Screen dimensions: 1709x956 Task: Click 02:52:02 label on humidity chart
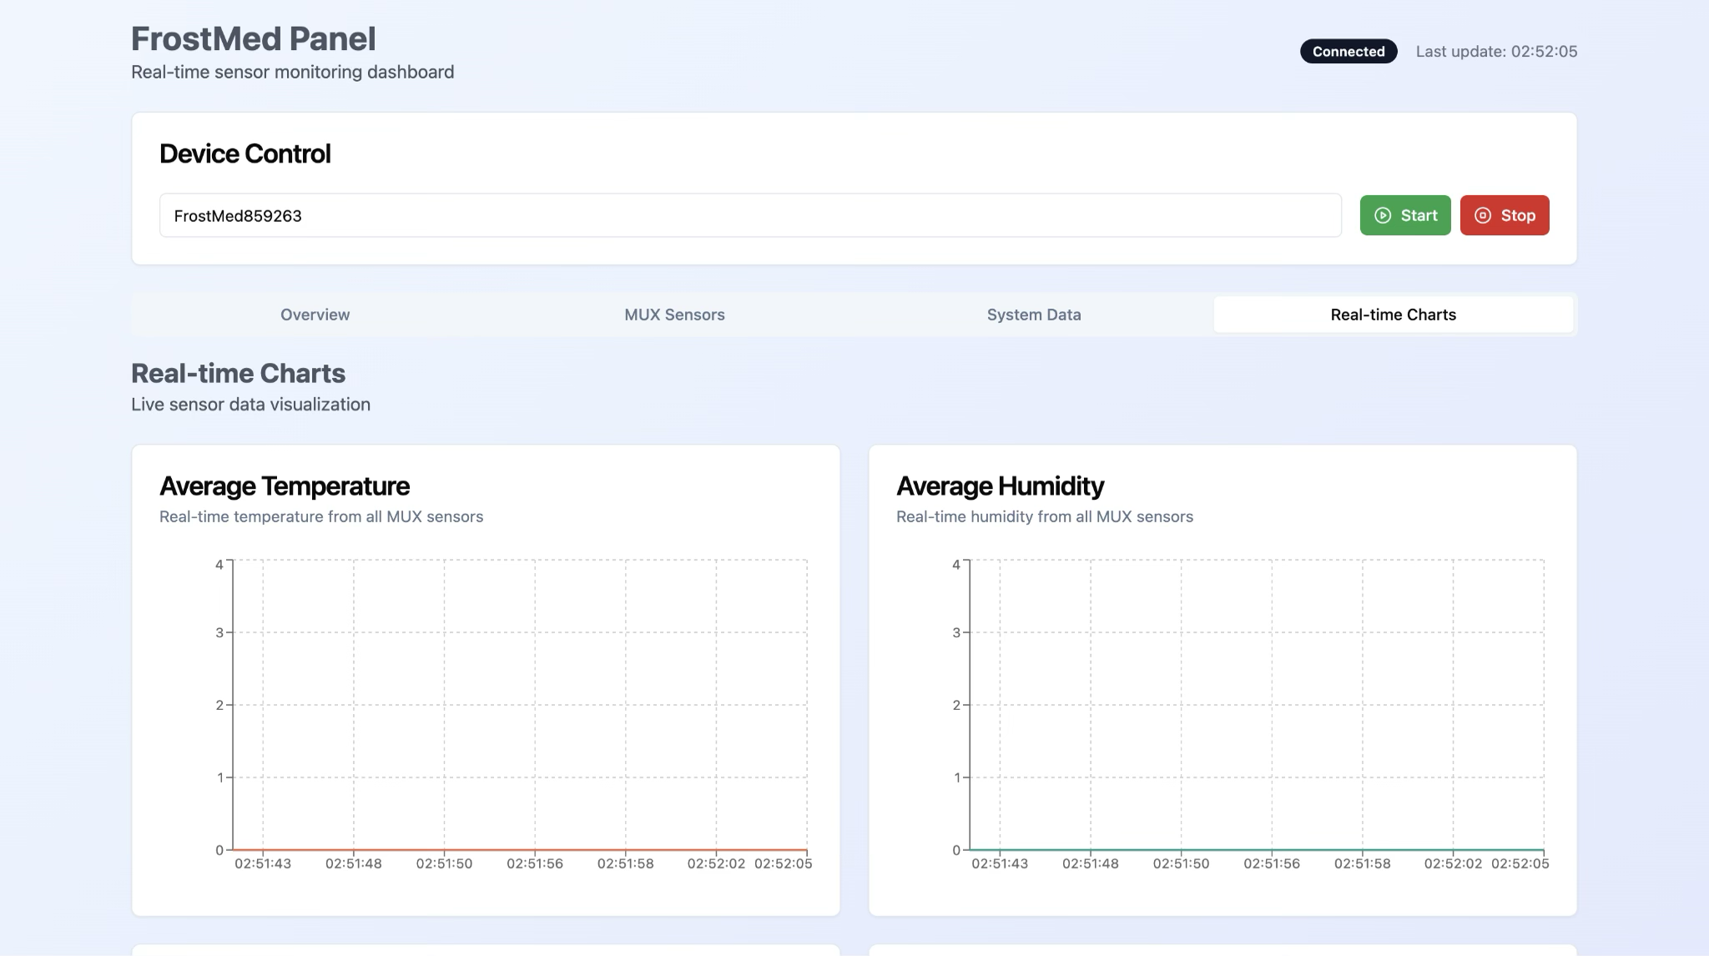tap(1453, 864)
